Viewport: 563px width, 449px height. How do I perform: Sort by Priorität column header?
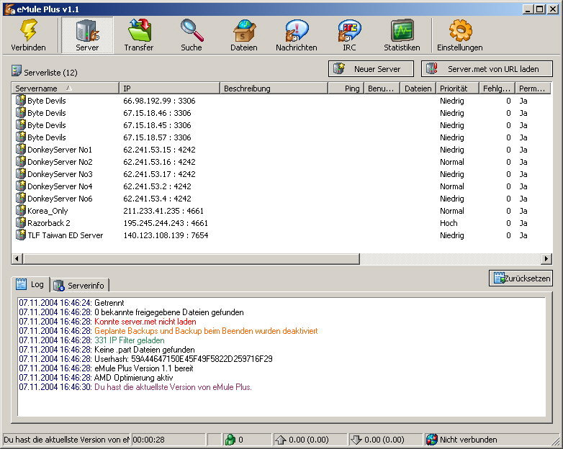click(x=457, y=89)
